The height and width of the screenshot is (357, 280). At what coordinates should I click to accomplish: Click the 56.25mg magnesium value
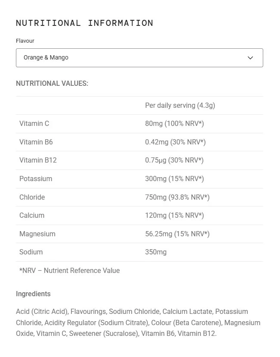coord(177,234)
